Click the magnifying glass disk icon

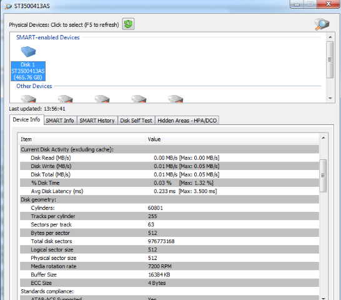point(322,24)
